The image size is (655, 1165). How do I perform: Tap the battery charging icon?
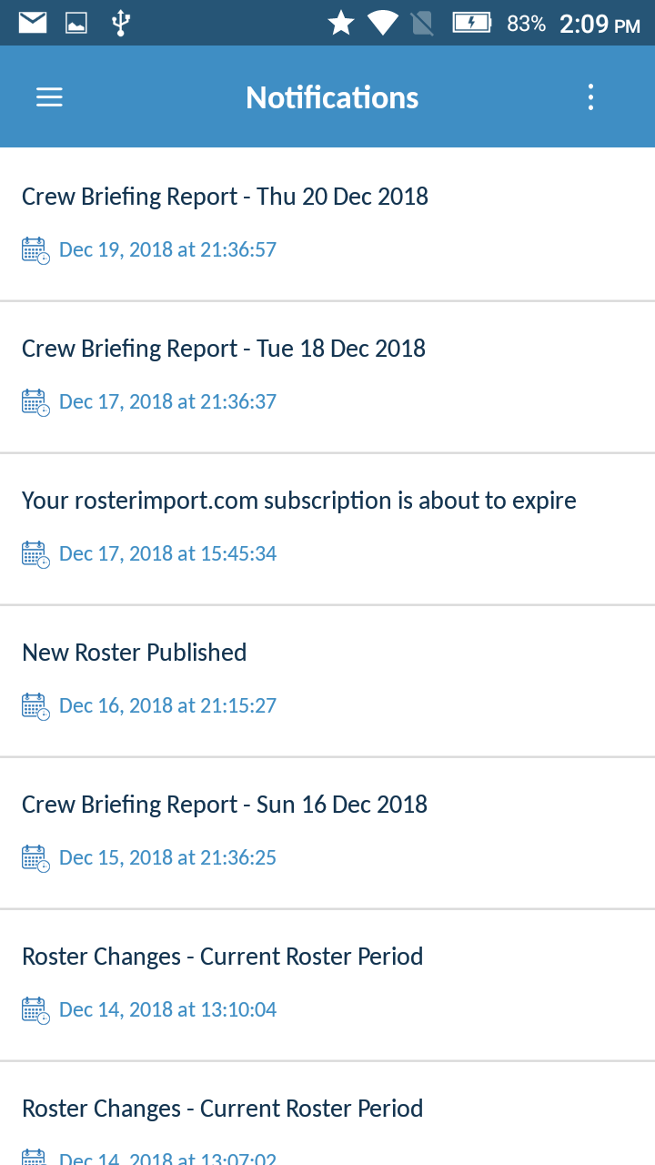(471, 23)
